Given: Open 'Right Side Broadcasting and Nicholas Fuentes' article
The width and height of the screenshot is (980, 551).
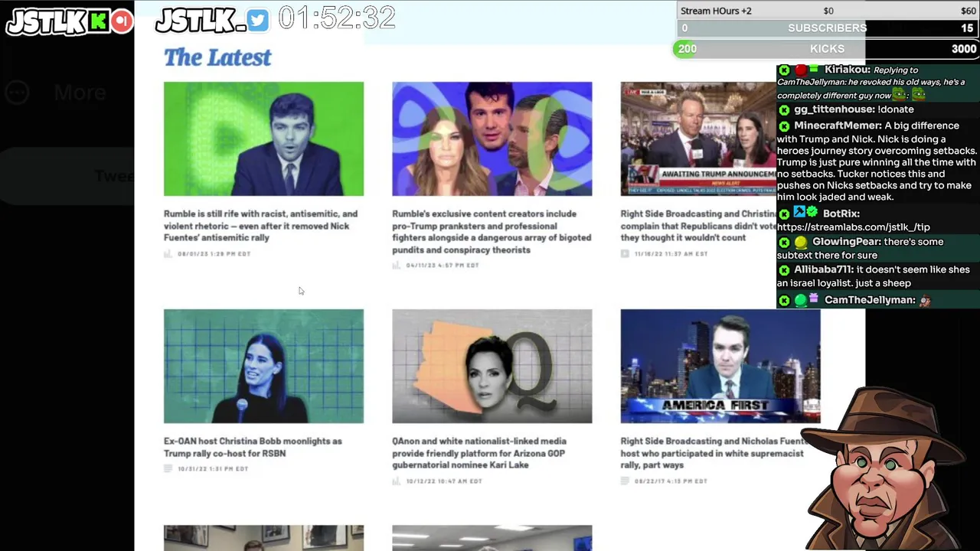Looking at the screenshot, I should [x=714, y=453].
